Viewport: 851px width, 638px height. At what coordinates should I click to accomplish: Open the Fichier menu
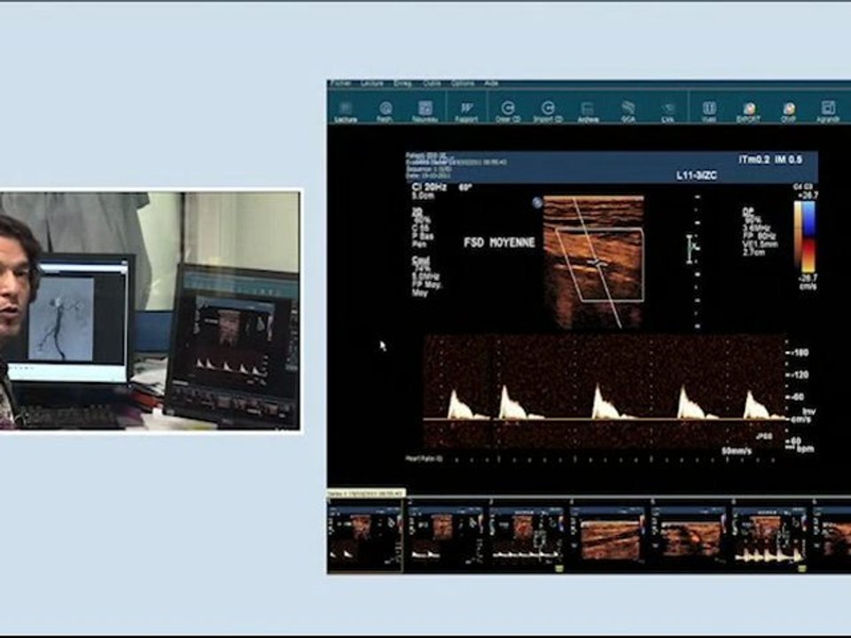point(340,83)
